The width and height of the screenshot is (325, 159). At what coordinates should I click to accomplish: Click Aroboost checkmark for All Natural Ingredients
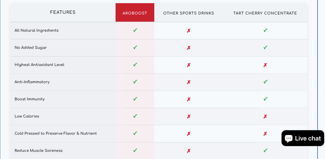coord(135,30)
